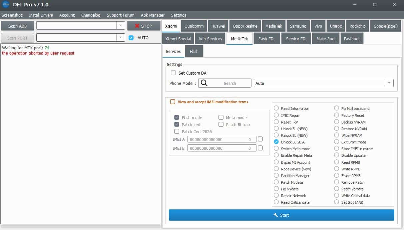
Task: Check View and accept IMEI modification terms
Action: click(173, 102)
